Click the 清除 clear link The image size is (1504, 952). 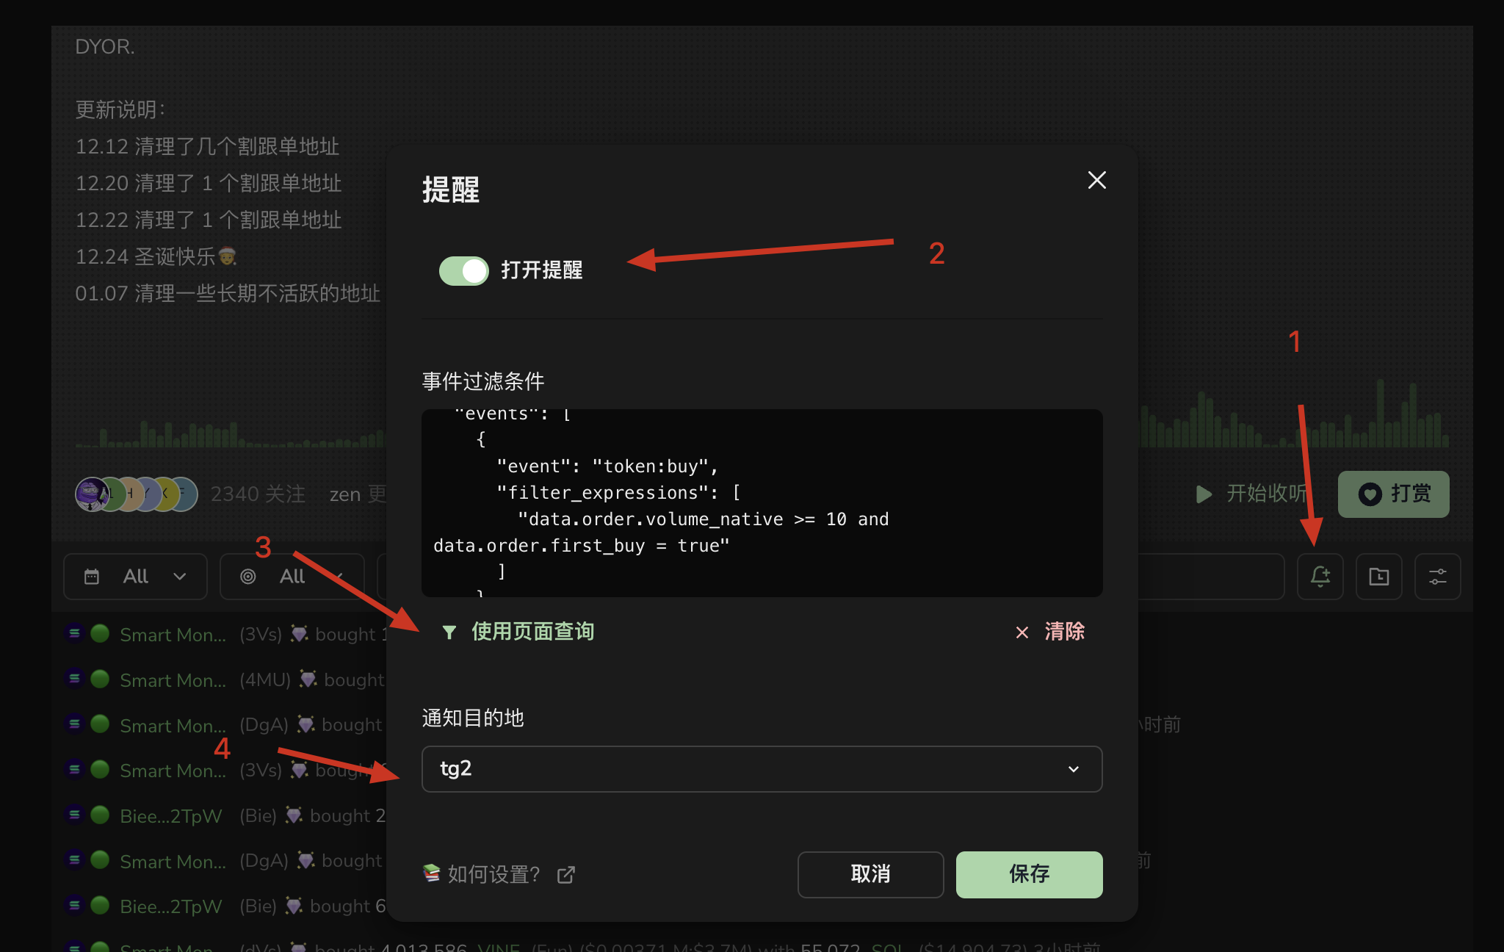pos(1064,632)
